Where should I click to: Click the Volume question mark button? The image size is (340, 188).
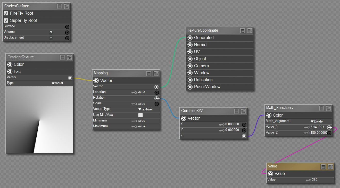pyautogui.click(x=51, y=33)
